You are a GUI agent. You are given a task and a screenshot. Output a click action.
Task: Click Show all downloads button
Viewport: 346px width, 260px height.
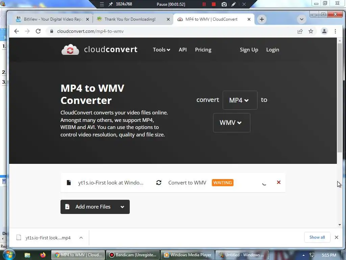pyautogui.click(x=317, y=237)
